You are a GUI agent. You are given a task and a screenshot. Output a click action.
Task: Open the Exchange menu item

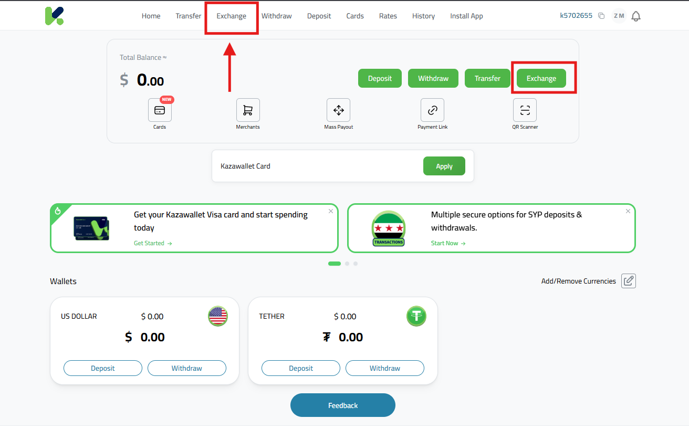pos(231,16)
